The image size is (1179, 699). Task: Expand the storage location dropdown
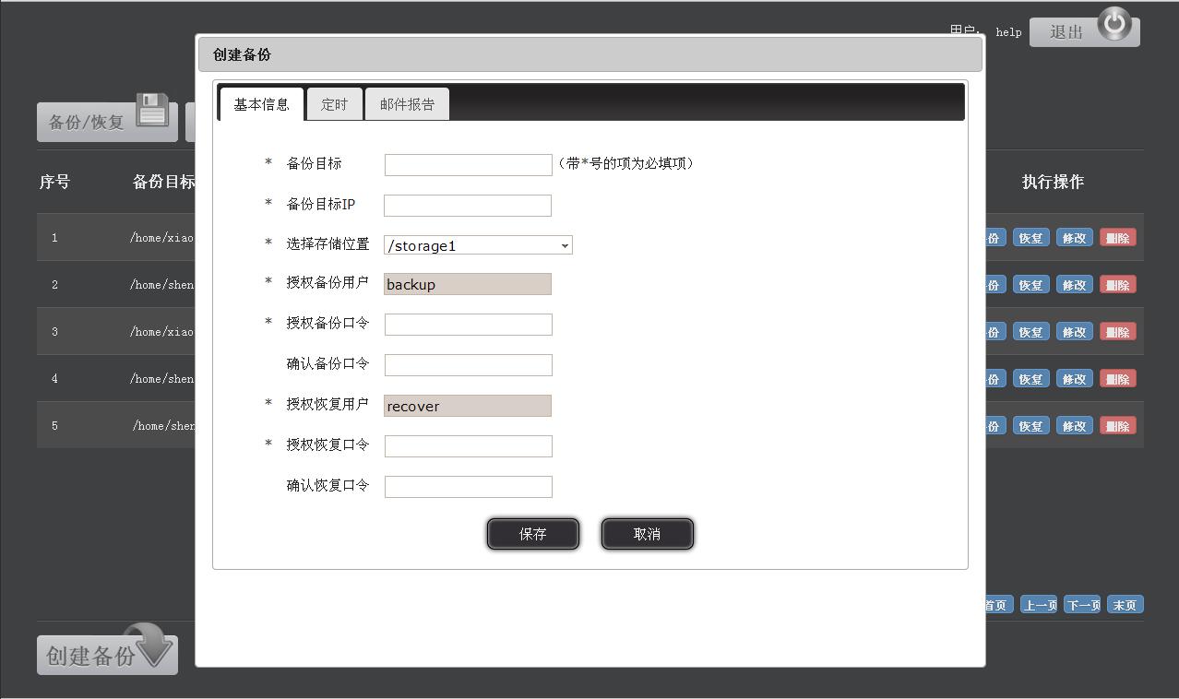[478, 245]
